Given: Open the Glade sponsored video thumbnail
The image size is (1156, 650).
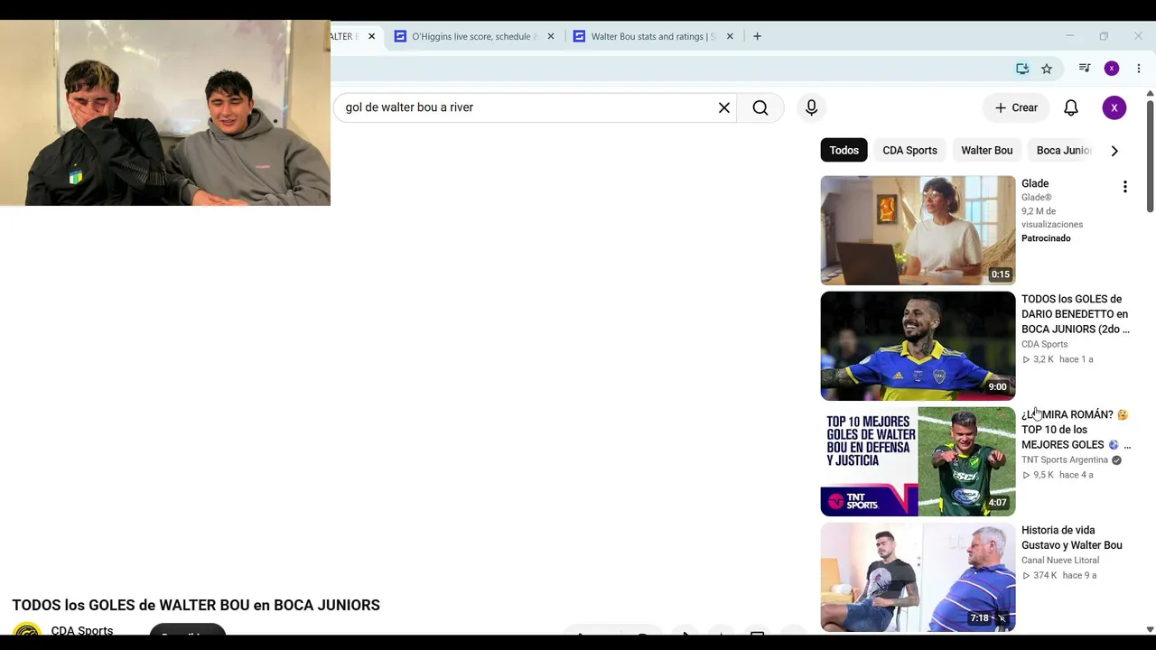Looking at the screenshot, I should (918, 230).
